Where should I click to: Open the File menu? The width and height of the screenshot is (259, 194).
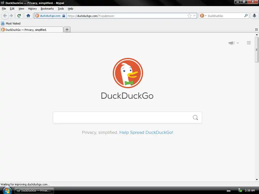coord(4,9)
